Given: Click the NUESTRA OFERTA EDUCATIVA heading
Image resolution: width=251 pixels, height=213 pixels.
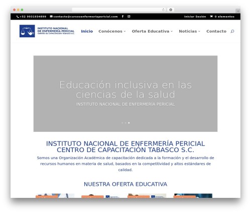Looking at the screenshot, I should 125,184.
